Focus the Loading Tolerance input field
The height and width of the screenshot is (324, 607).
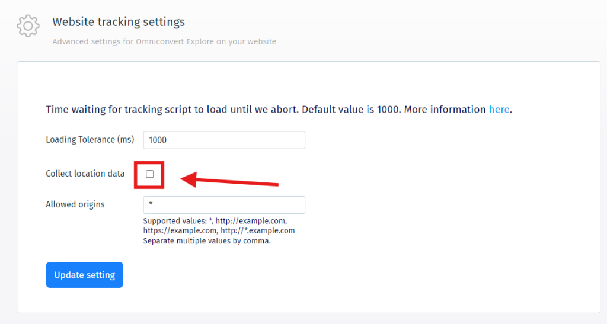pos(223,140)
